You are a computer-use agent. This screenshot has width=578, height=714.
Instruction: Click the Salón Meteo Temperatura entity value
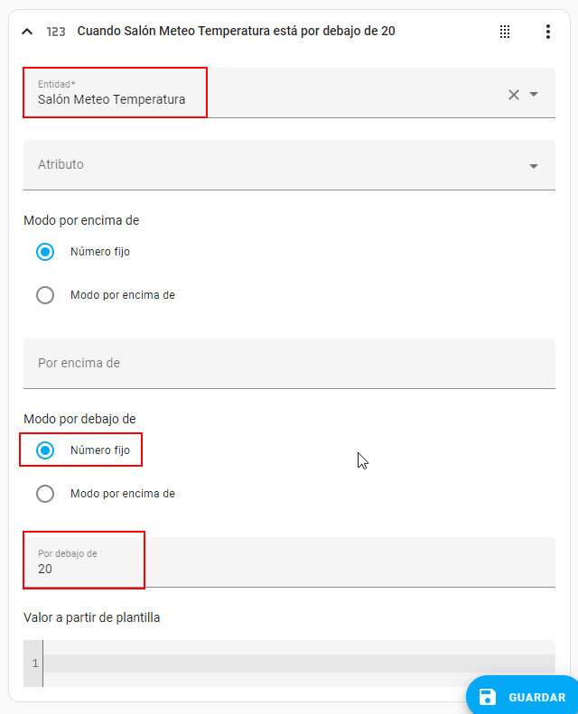(112, 99)
